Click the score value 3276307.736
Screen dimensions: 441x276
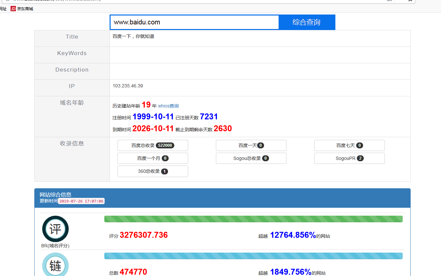[x=144, y=235]
